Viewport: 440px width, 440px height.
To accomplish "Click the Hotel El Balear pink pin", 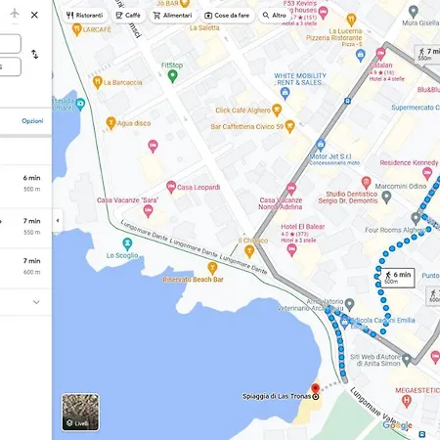I will [x=291, y=250].
